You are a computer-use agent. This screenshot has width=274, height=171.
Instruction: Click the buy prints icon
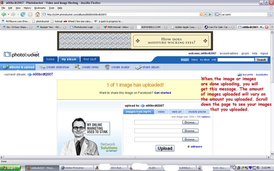click(240, 75)
